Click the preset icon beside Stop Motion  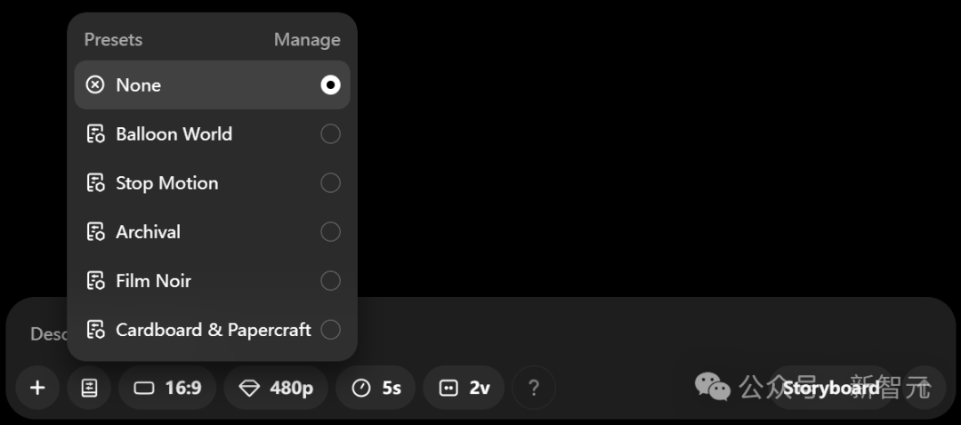[x=95, y=182]
